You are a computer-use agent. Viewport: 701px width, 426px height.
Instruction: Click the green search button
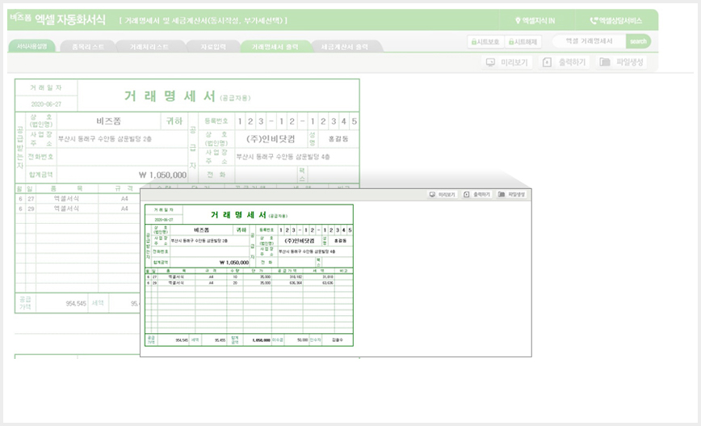click(638, 41)
